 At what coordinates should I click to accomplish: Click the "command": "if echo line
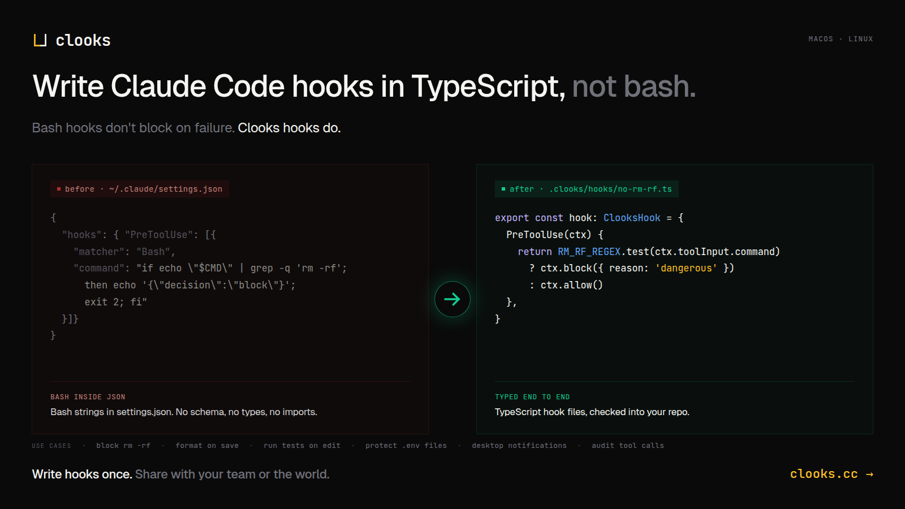point(210,268)
